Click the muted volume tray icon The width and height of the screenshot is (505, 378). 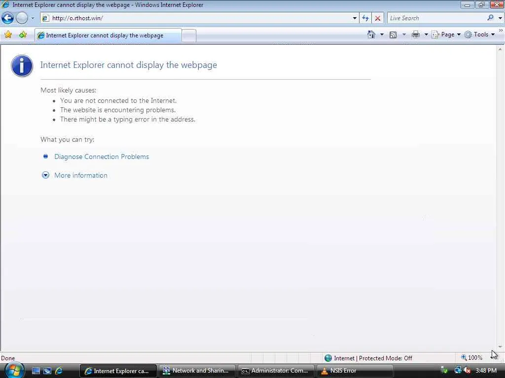click(468, 370)
